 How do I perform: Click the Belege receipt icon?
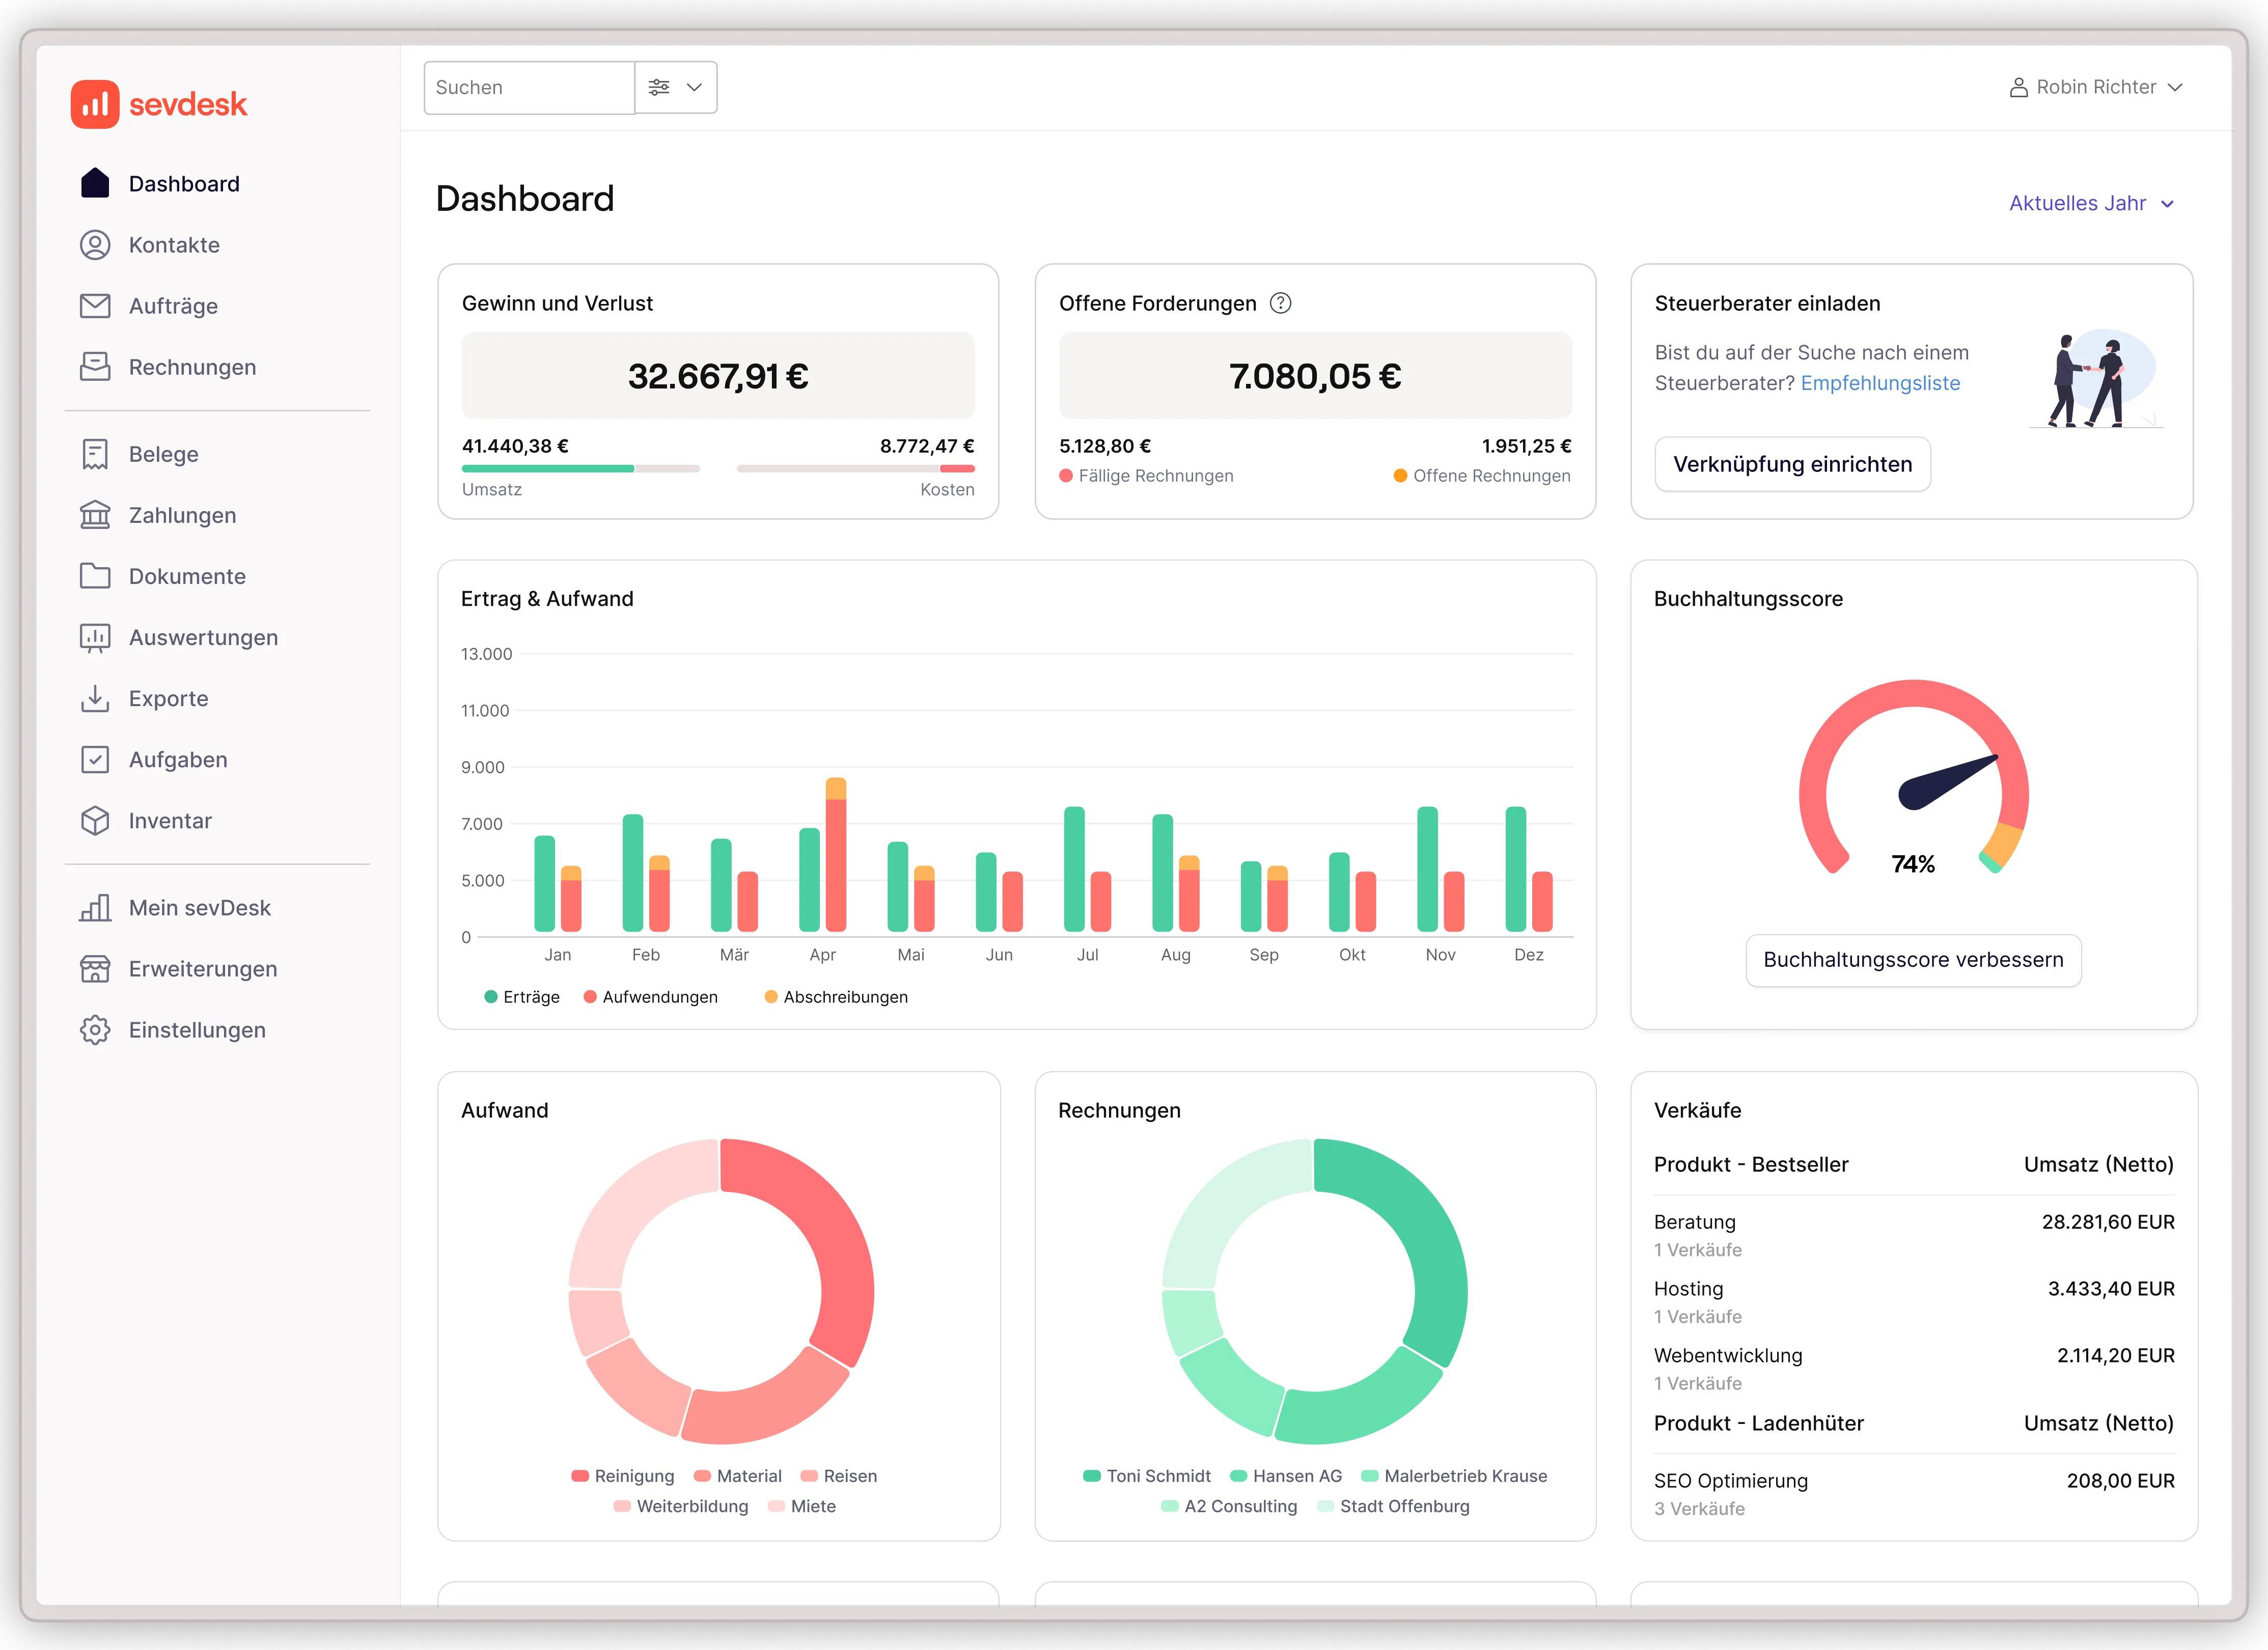point(95,454)
